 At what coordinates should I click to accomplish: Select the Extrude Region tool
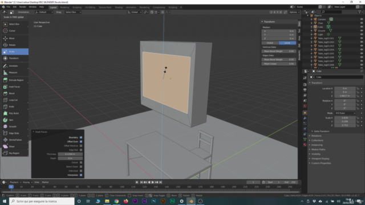click(x=15, y=80)
